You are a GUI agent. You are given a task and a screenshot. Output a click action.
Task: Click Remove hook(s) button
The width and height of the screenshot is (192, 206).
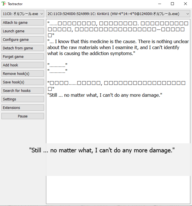point(23,73)
